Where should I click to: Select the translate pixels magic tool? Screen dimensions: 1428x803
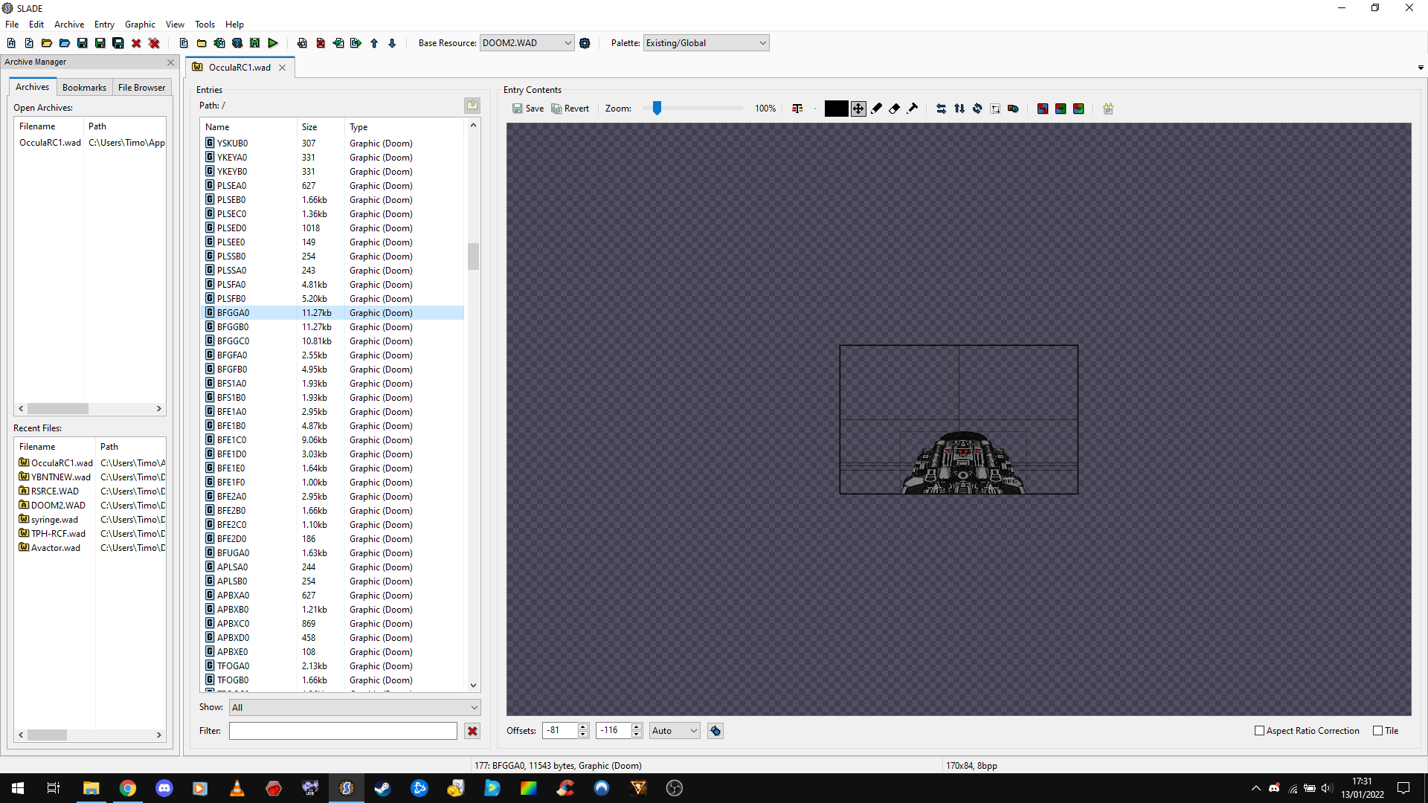tap(913, 109)
